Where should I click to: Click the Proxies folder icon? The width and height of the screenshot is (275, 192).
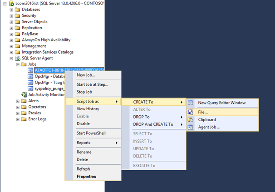[x=24, y=113]
